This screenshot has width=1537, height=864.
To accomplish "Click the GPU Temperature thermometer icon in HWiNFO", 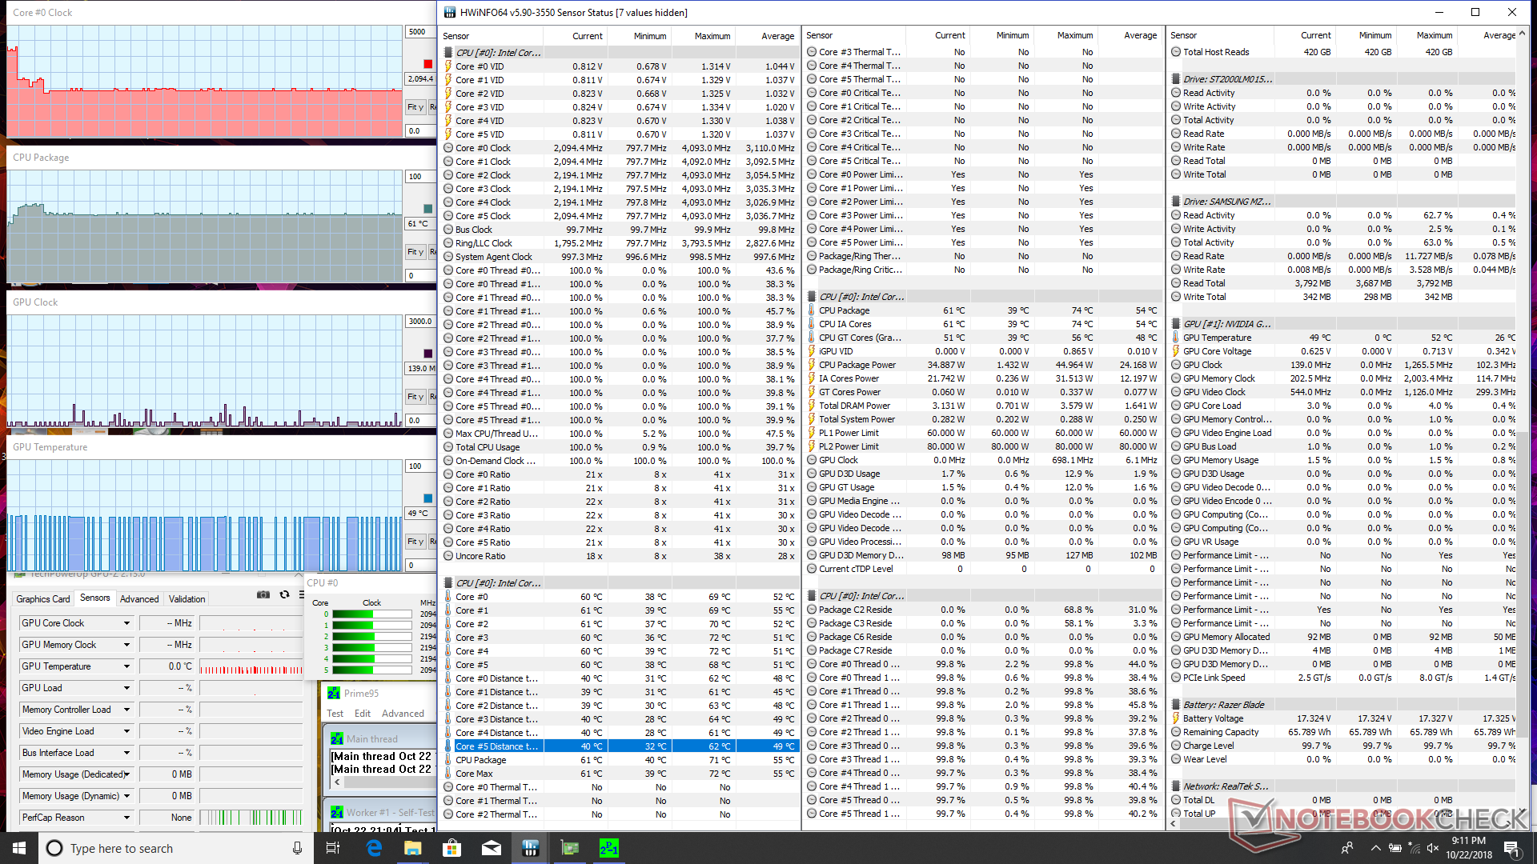I will tap(1176, 338).
